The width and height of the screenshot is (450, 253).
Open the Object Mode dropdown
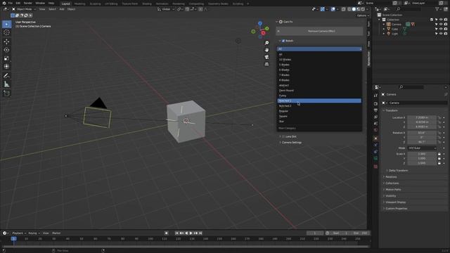point(24,9)
